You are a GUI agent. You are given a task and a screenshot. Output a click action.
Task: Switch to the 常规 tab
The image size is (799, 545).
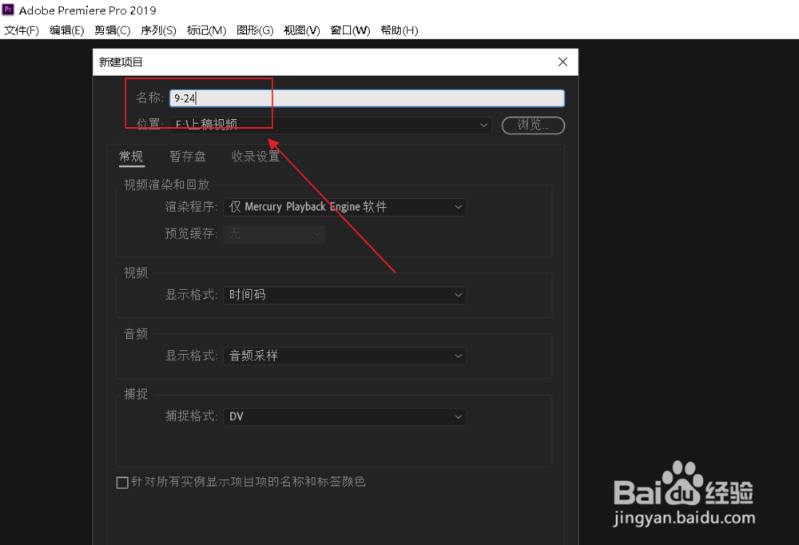click(131, 157)
